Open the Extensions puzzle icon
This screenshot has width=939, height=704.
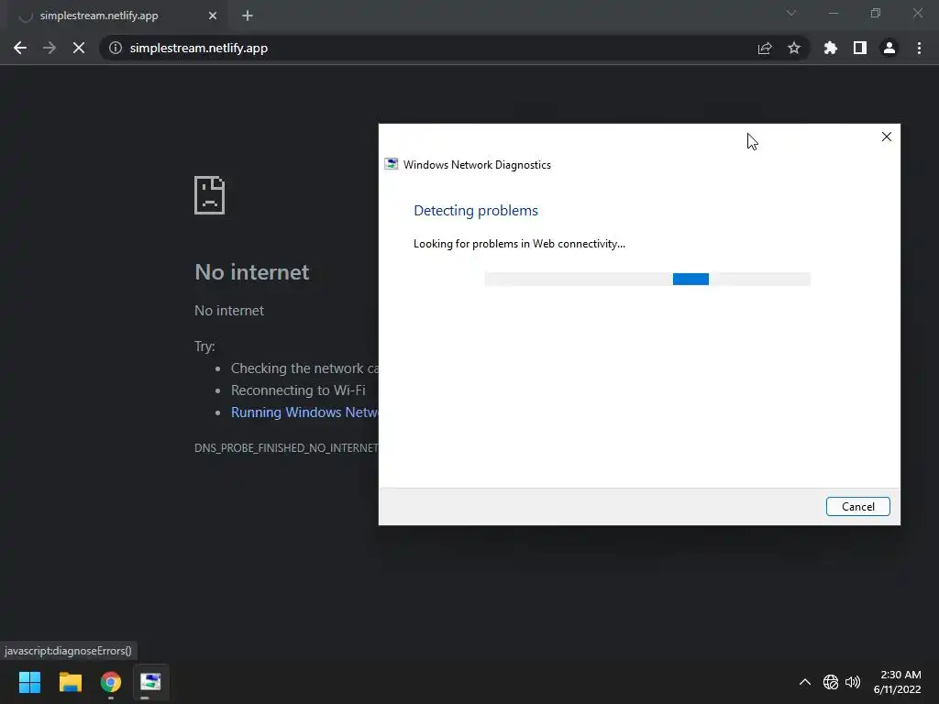(x=831, y=48)
